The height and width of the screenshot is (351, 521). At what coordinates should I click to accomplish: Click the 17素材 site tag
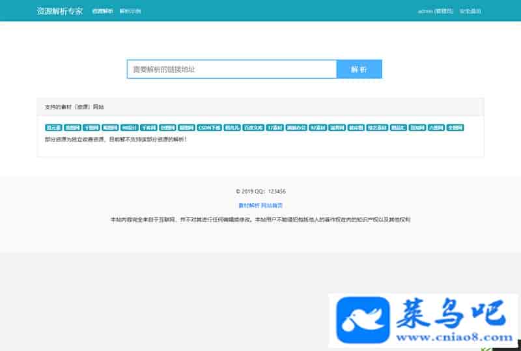click(x=275, y=128)
